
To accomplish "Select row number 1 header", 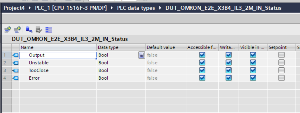I will click(7, 55).
